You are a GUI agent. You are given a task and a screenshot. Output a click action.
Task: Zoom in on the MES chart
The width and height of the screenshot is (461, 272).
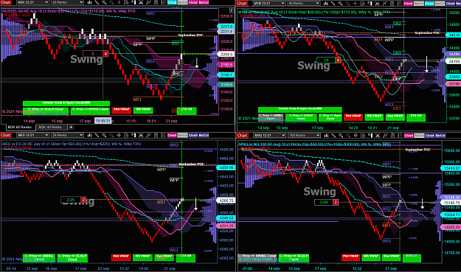click(x=104, y=135)
